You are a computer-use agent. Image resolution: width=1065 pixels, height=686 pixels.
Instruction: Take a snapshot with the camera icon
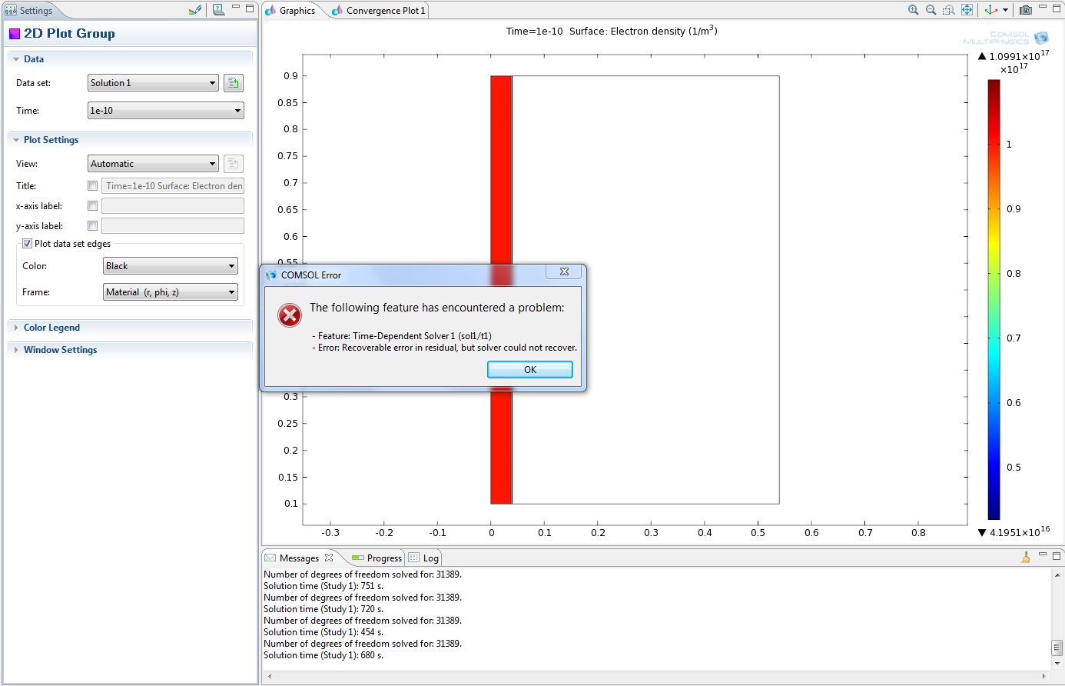(x=1026, y=10)
